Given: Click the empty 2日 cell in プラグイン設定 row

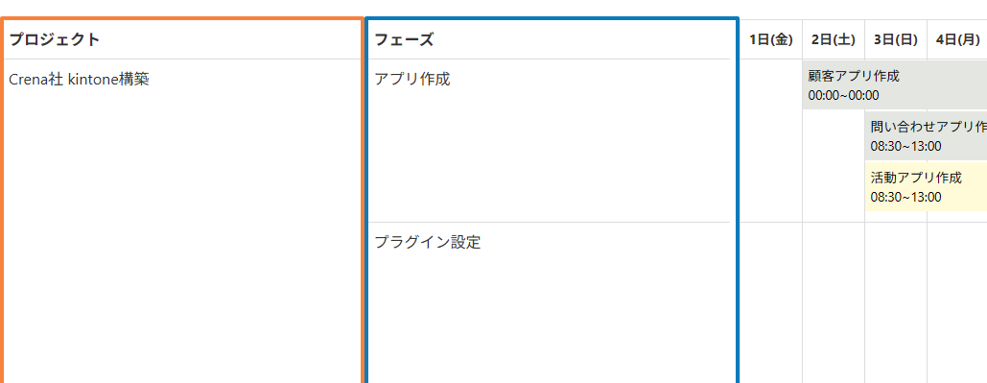Looking at the screenshot, I should [834, 302].
